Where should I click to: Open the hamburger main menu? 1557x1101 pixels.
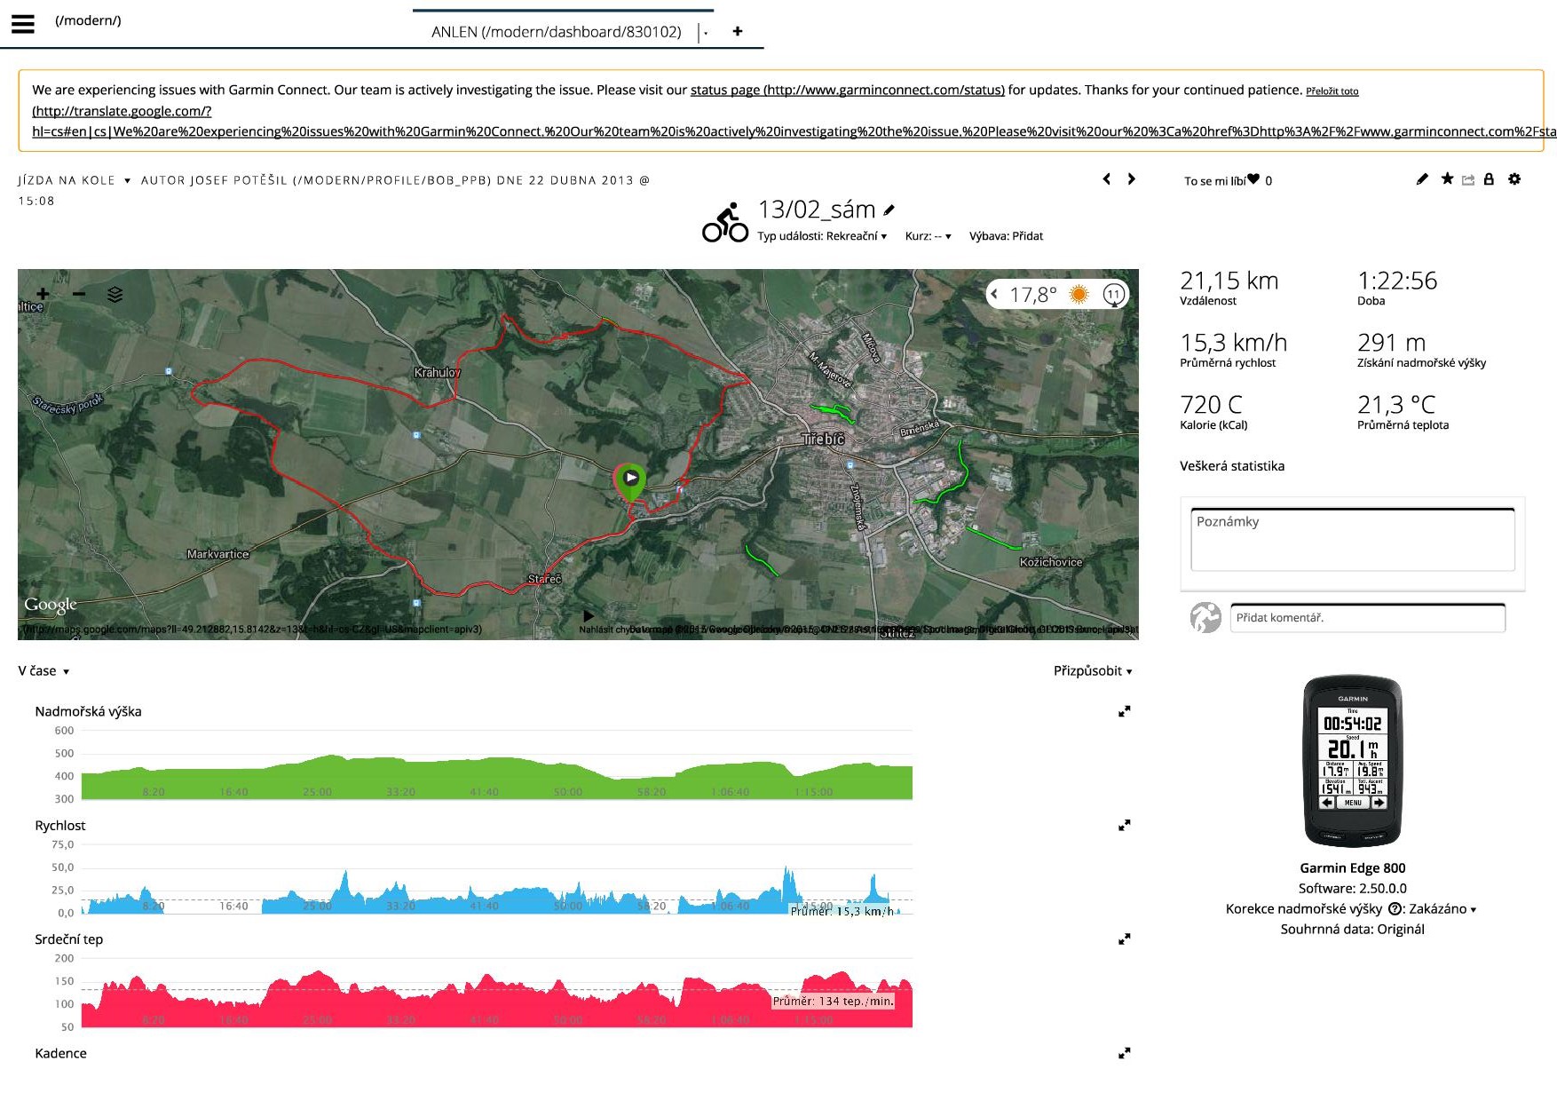[x=23, y=24]
